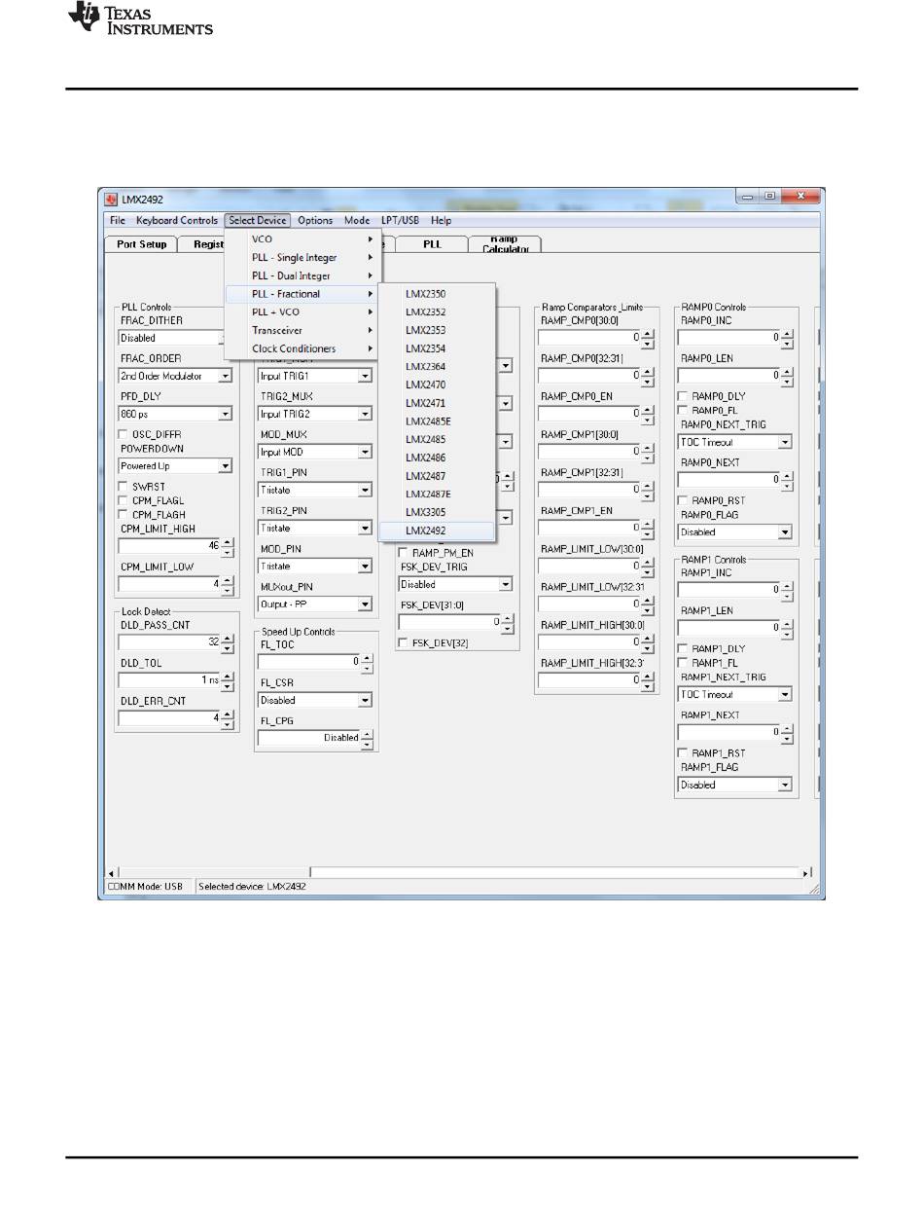Viewport: 924px width, 1208px height.
Task: Click the RAMP_CMP0[30:0] value field
Action: pyautogui.click(x=589, y=337)
